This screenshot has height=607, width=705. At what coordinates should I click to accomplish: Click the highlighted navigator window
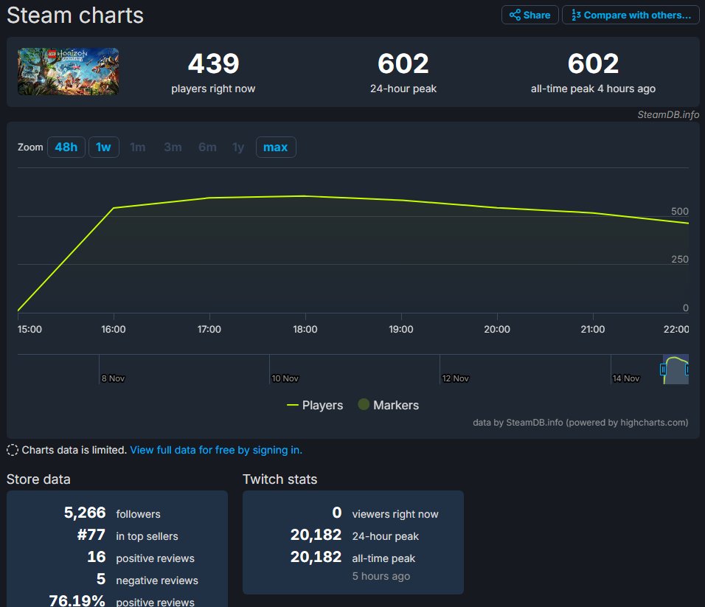(x=676, y=370)
